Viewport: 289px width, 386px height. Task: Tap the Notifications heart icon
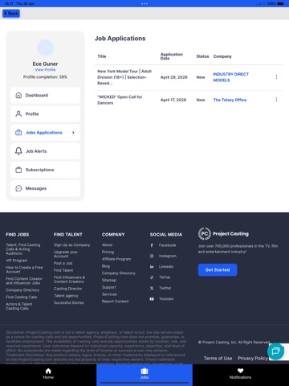[240, 371]
